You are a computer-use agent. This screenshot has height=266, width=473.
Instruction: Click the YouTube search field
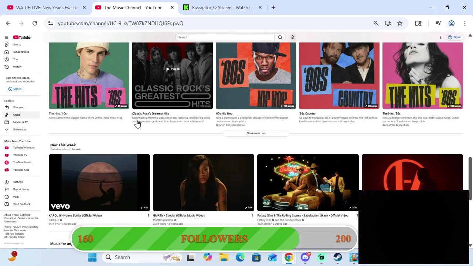225,37
